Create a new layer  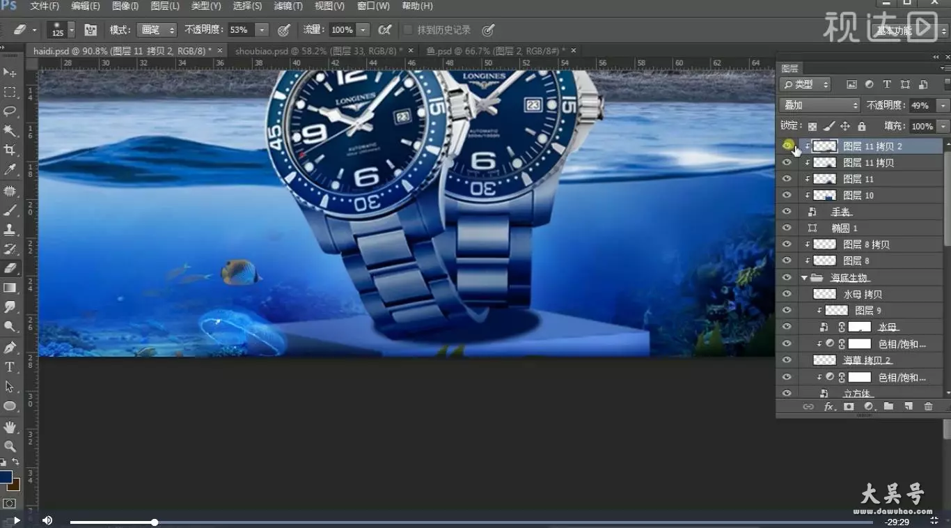point(909,406)
